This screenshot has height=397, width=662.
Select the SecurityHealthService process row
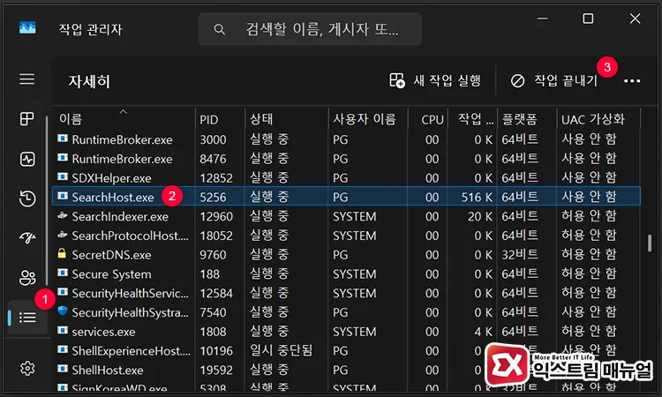click(346, 293)
